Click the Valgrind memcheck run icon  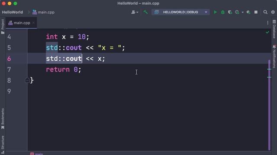pos(248,12)
